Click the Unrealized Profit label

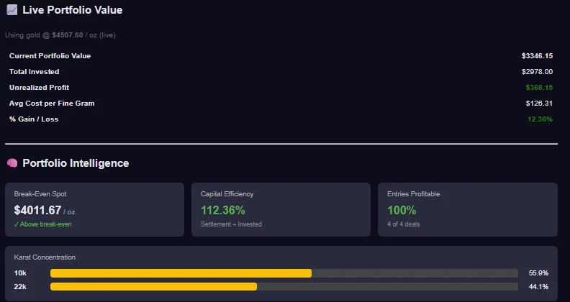(40, 88)
